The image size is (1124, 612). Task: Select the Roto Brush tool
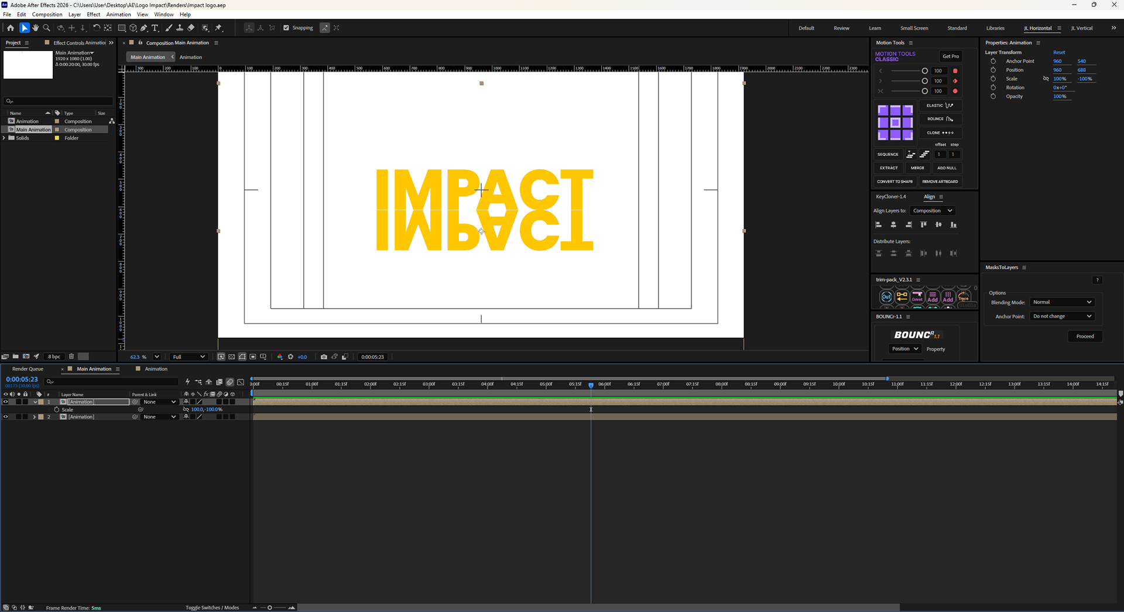tap(205, 28)
